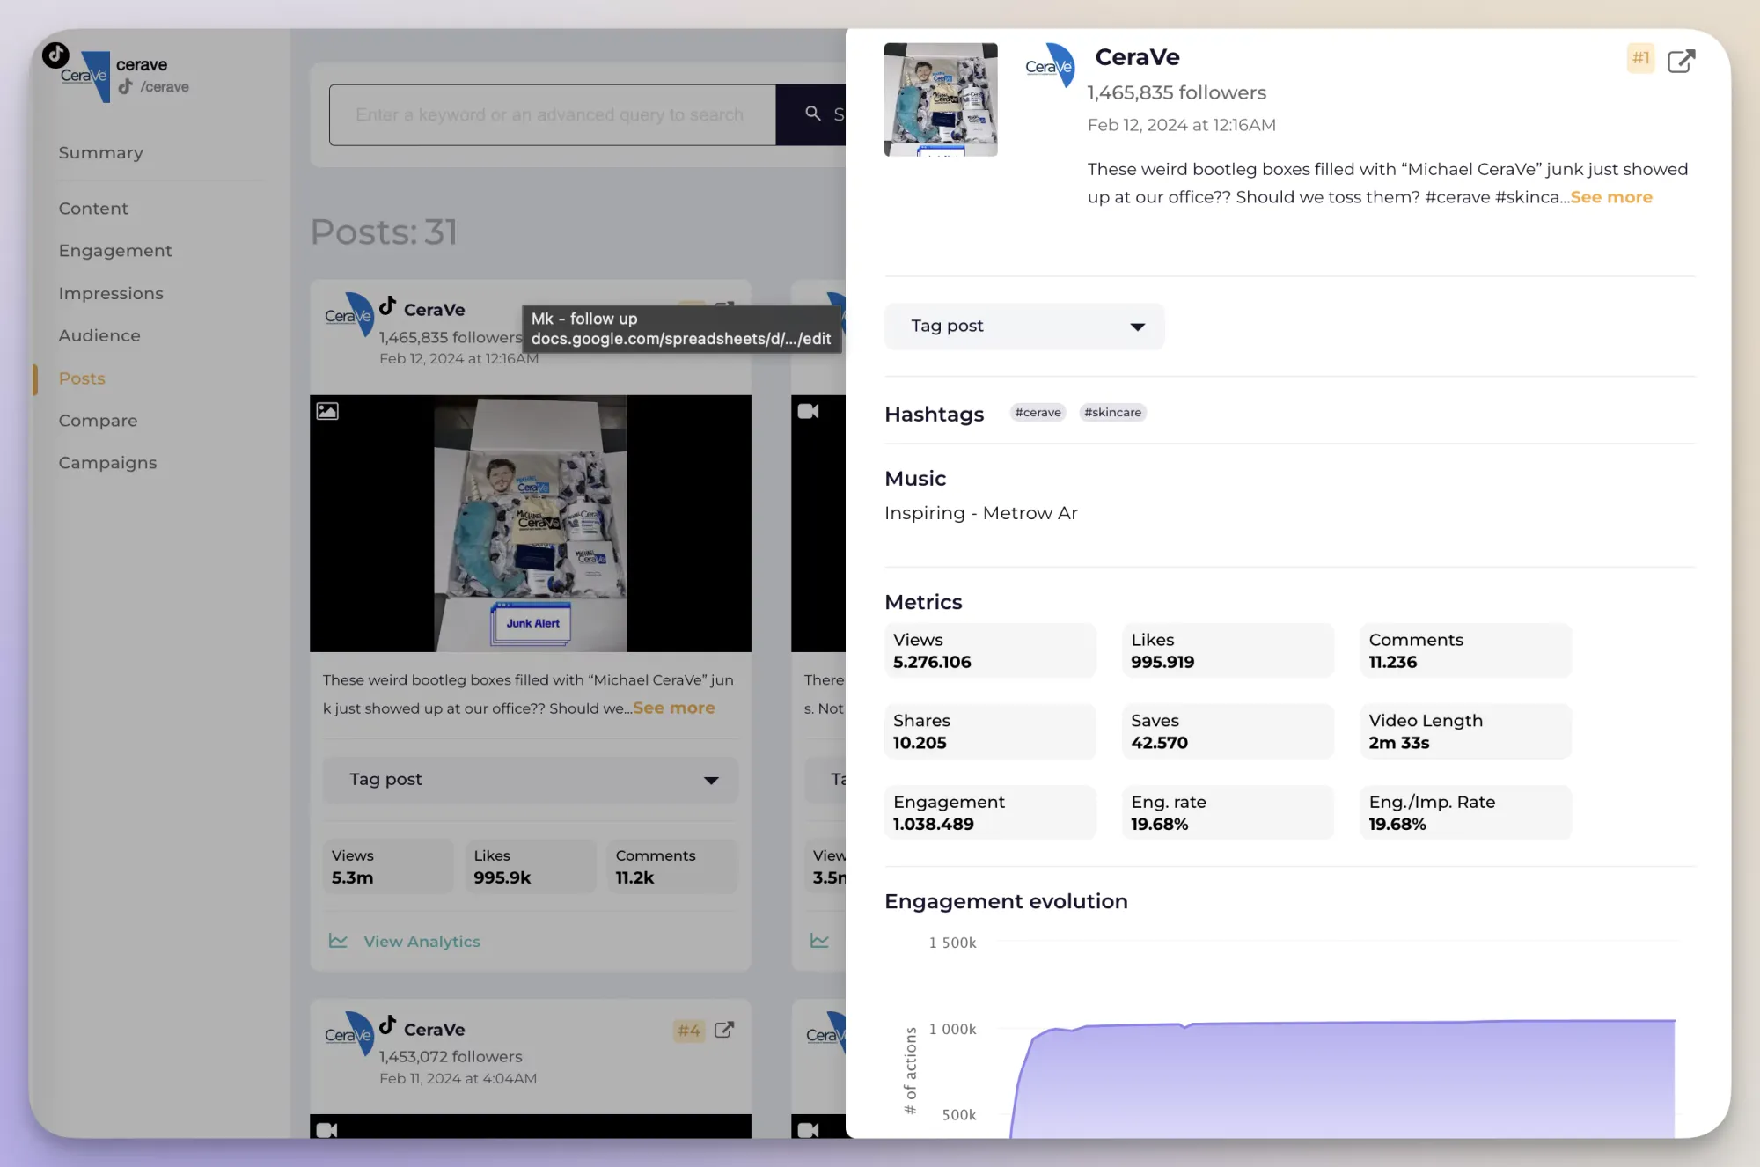Open Impressions in sidebar
Image resolution: width=1760 pixels, height=1167 pixels.
click(111, 293)
